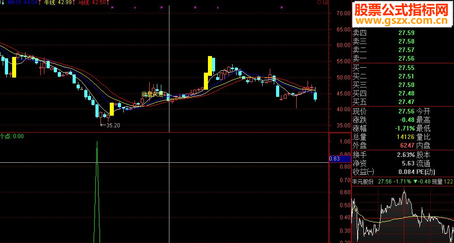This screenshot has width=454, height=243.
Task: Open the intraday minute chart thumbnail
Action: point(403,214)
